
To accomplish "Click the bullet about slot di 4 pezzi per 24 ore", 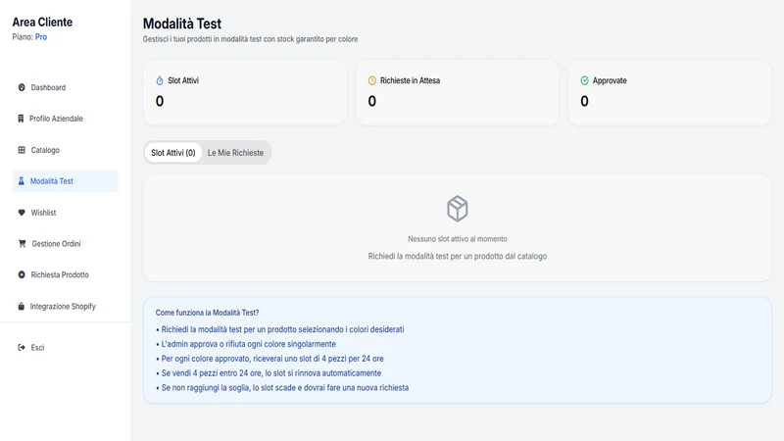I will [x=270, y=359].
